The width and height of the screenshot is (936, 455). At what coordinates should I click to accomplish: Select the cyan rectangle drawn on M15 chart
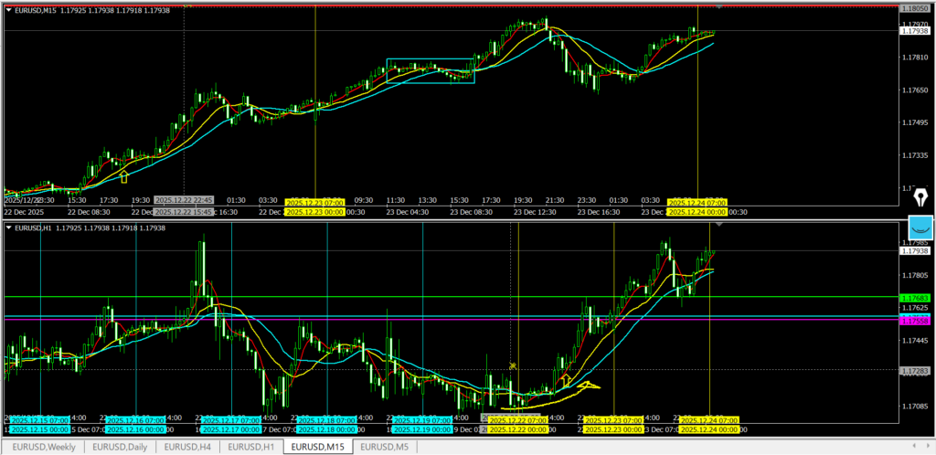point(430,59)
